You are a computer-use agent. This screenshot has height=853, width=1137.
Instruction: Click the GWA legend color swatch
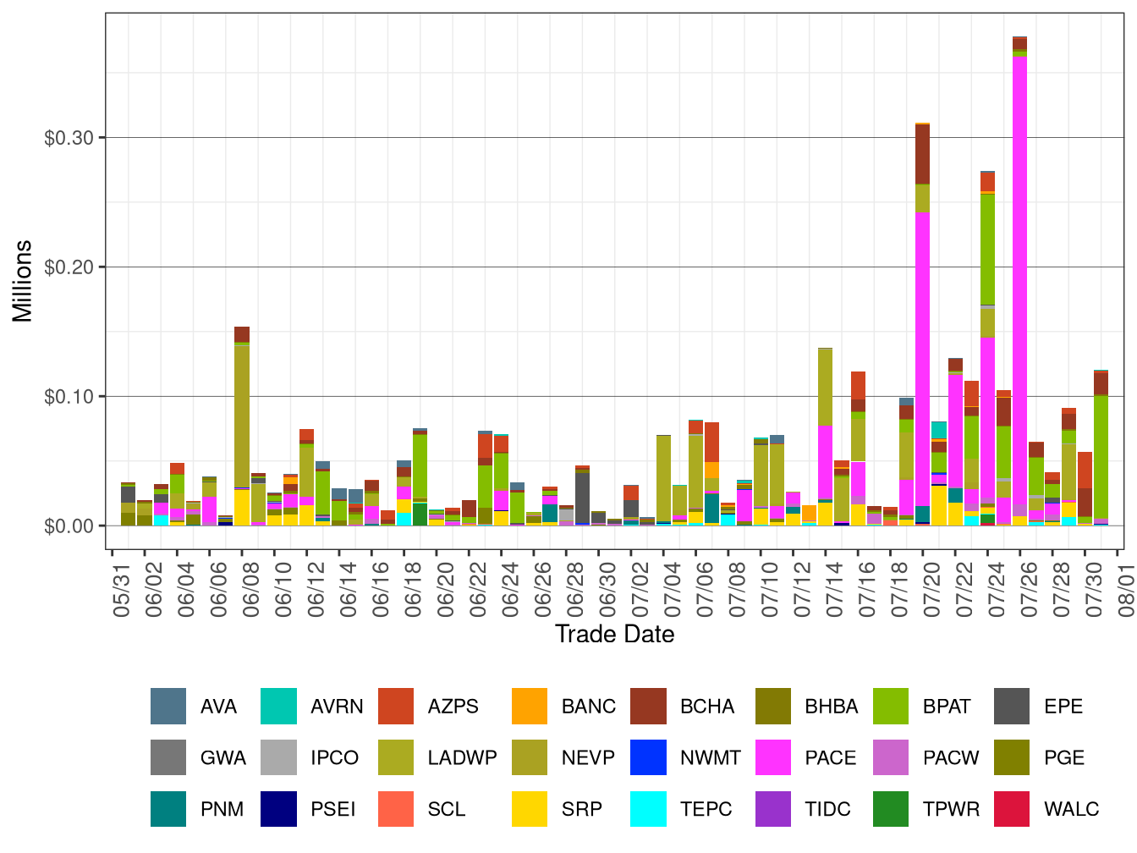pos(168,757)
